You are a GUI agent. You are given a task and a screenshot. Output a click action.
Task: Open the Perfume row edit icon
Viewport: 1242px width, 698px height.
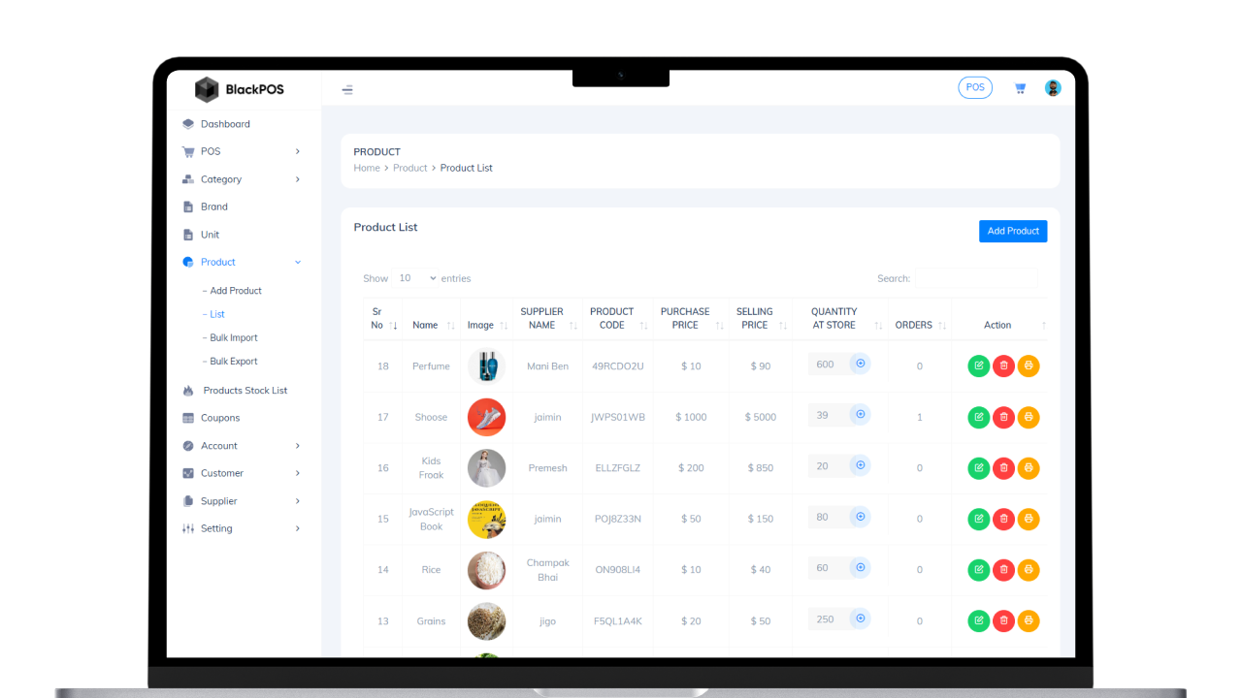point(978,366)
